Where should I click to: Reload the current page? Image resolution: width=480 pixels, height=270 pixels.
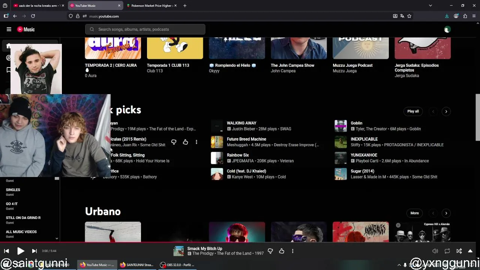pos(33,16)
